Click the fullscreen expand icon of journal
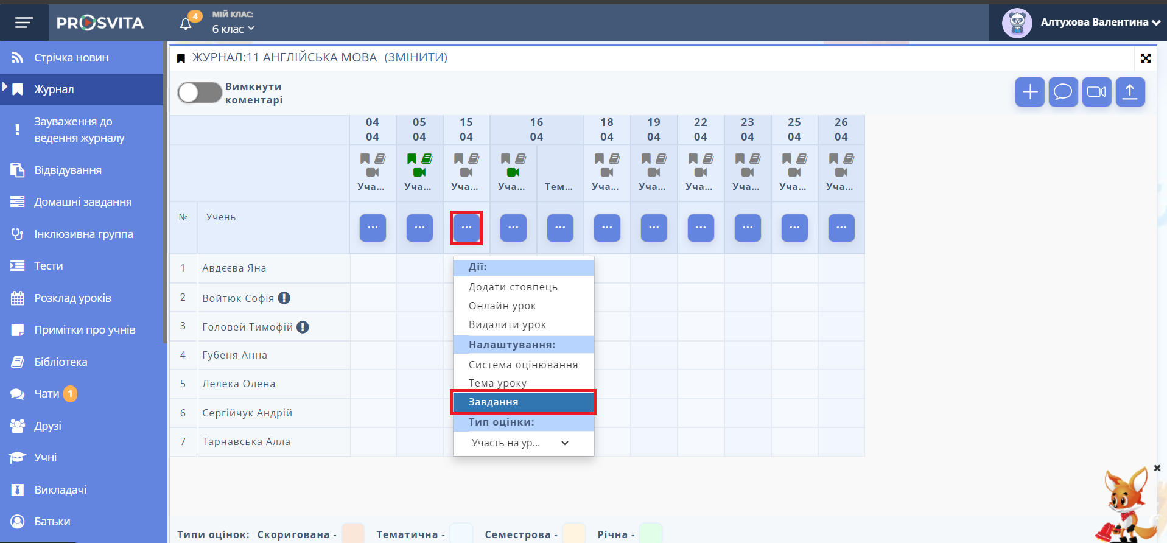Image resolution: width=1167 pixels, height=543 pixels. pyautogui.click(x=1146, y=58)
